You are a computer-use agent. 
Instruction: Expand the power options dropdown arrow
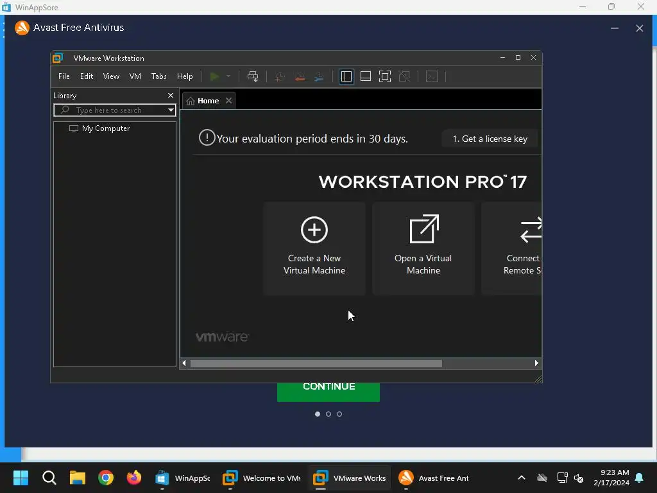pyautogui.click(x=228, y=76)
